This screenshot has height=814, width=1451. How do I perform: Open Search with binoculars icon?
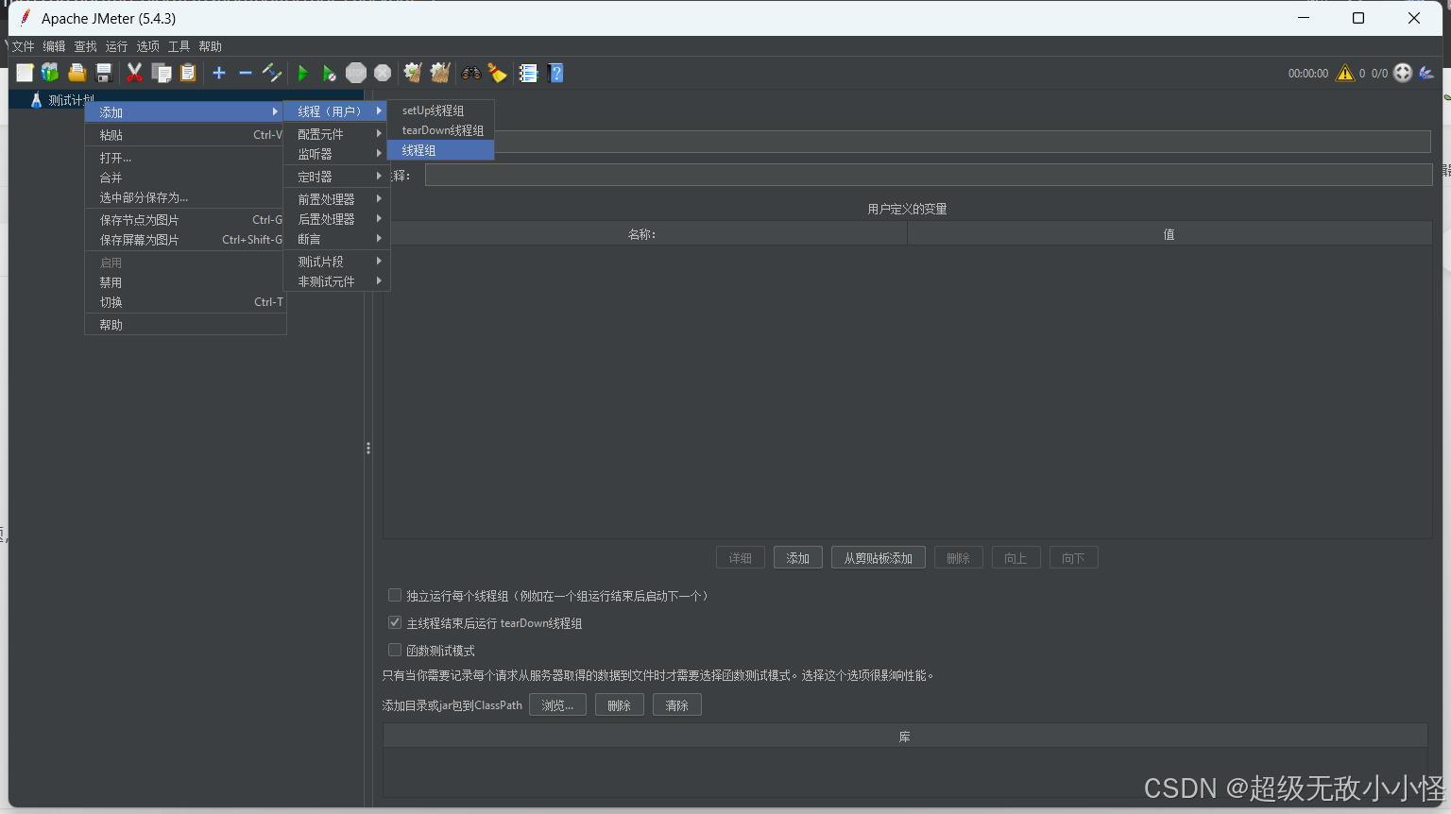point(470,73)
